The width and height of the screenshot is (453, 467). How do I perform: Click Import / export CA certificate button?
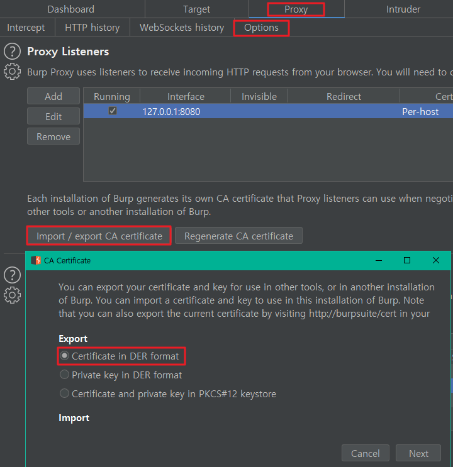point(99,236)
